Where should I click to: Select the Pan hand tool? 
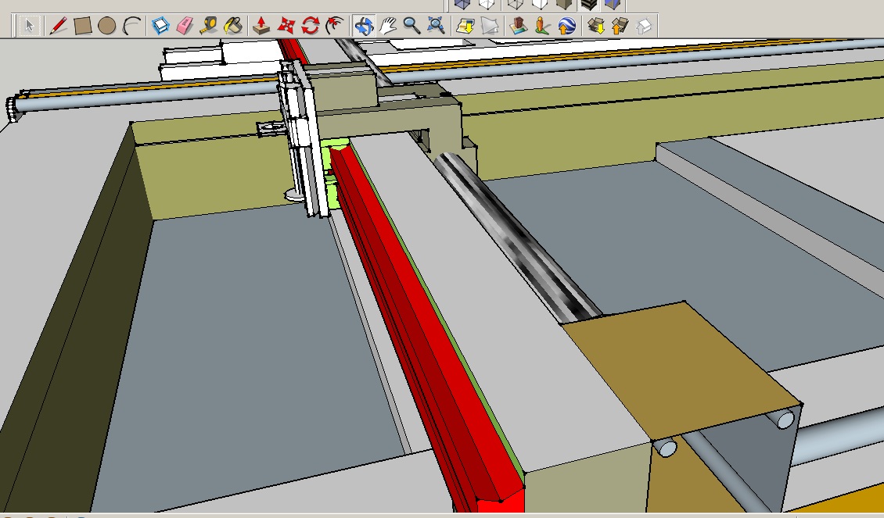[x=388, y=25]
